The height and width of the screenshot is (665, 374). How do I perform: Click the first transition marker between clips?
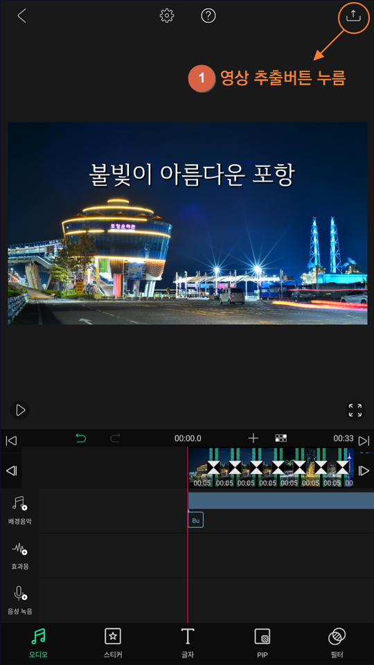(213, 468)
